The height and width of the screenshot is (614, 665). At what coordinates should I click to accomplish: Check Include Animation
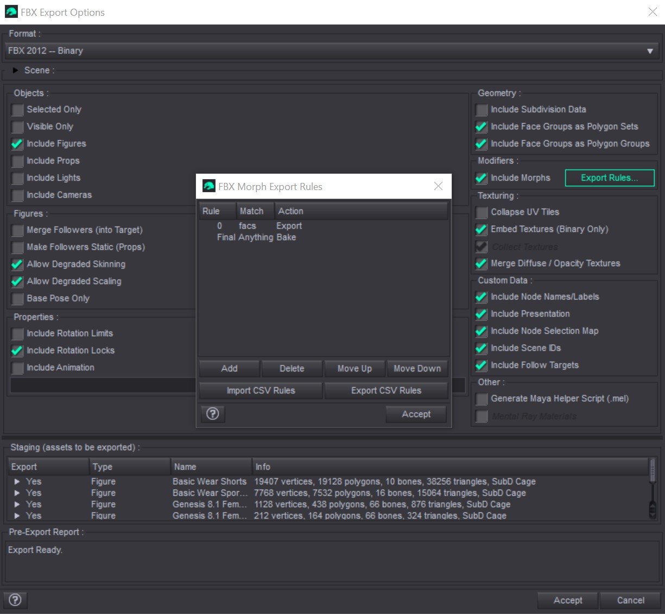point(17,368)
